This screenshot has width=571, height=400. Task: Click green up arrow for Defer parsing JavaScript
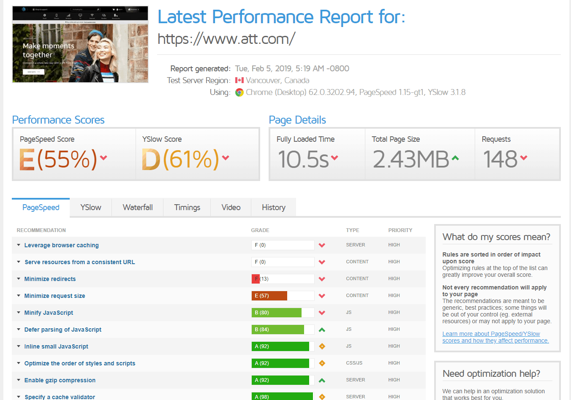(322, 330)
